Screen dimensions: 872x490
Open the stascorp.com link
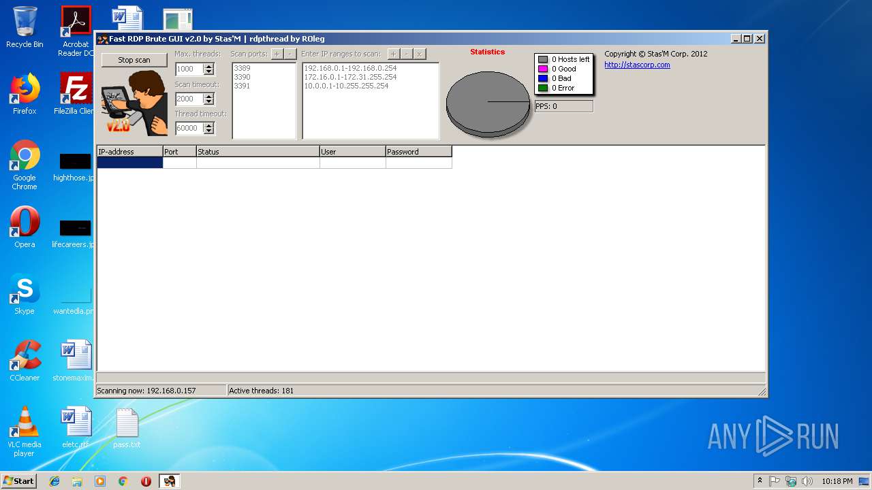pos(637,65)
